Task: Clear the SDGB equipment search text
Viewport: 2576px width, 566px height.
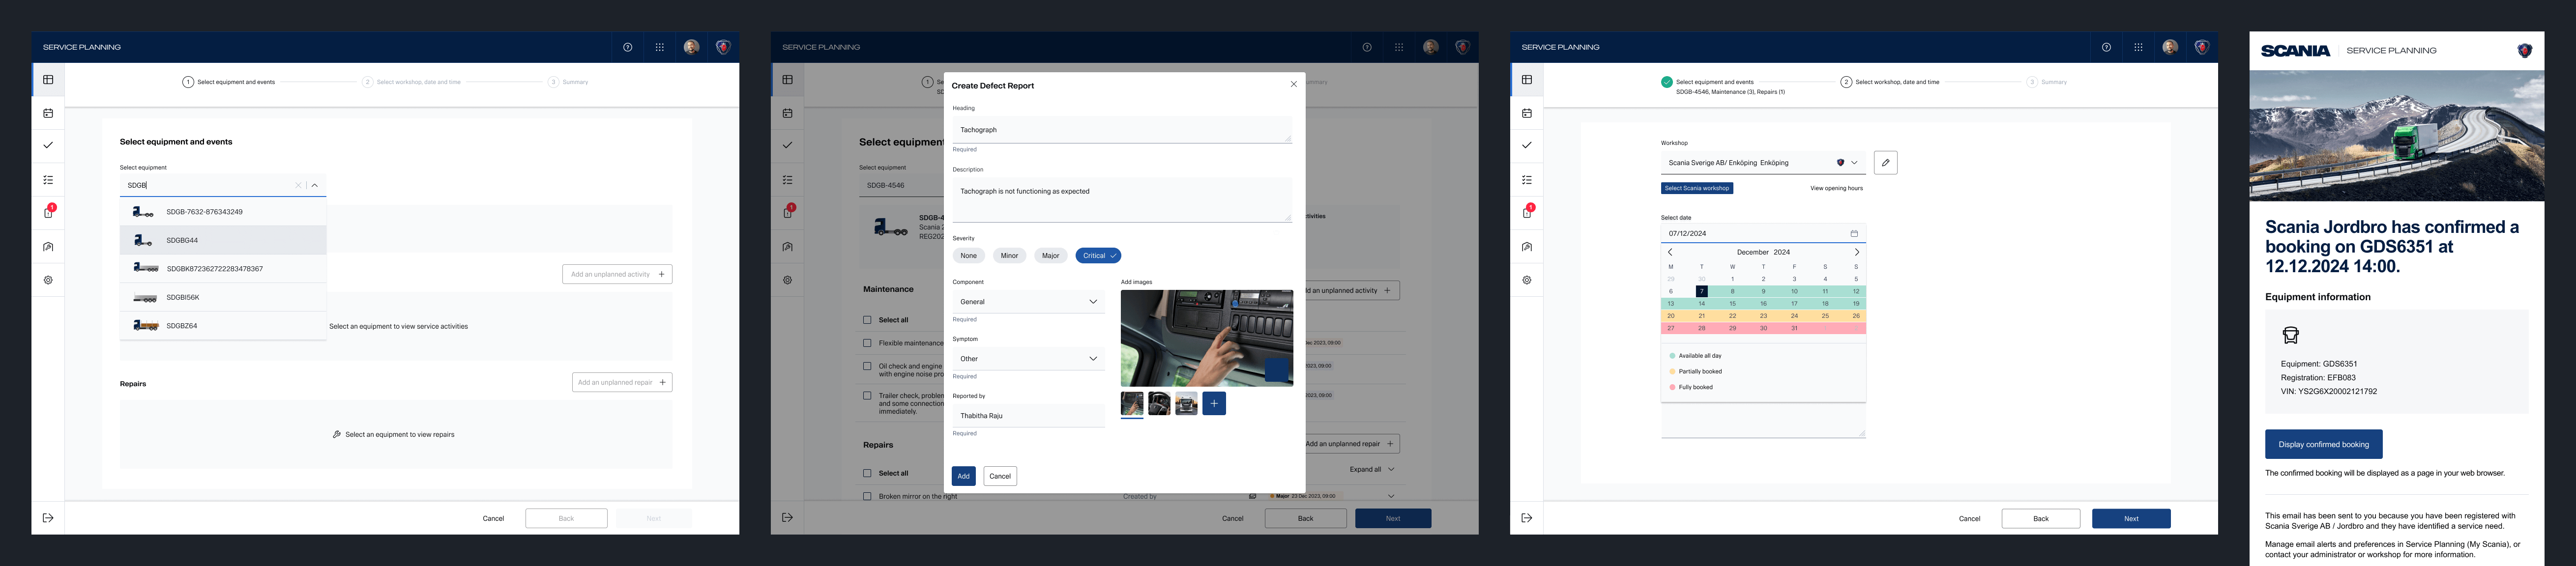Action: pos(298,185)
